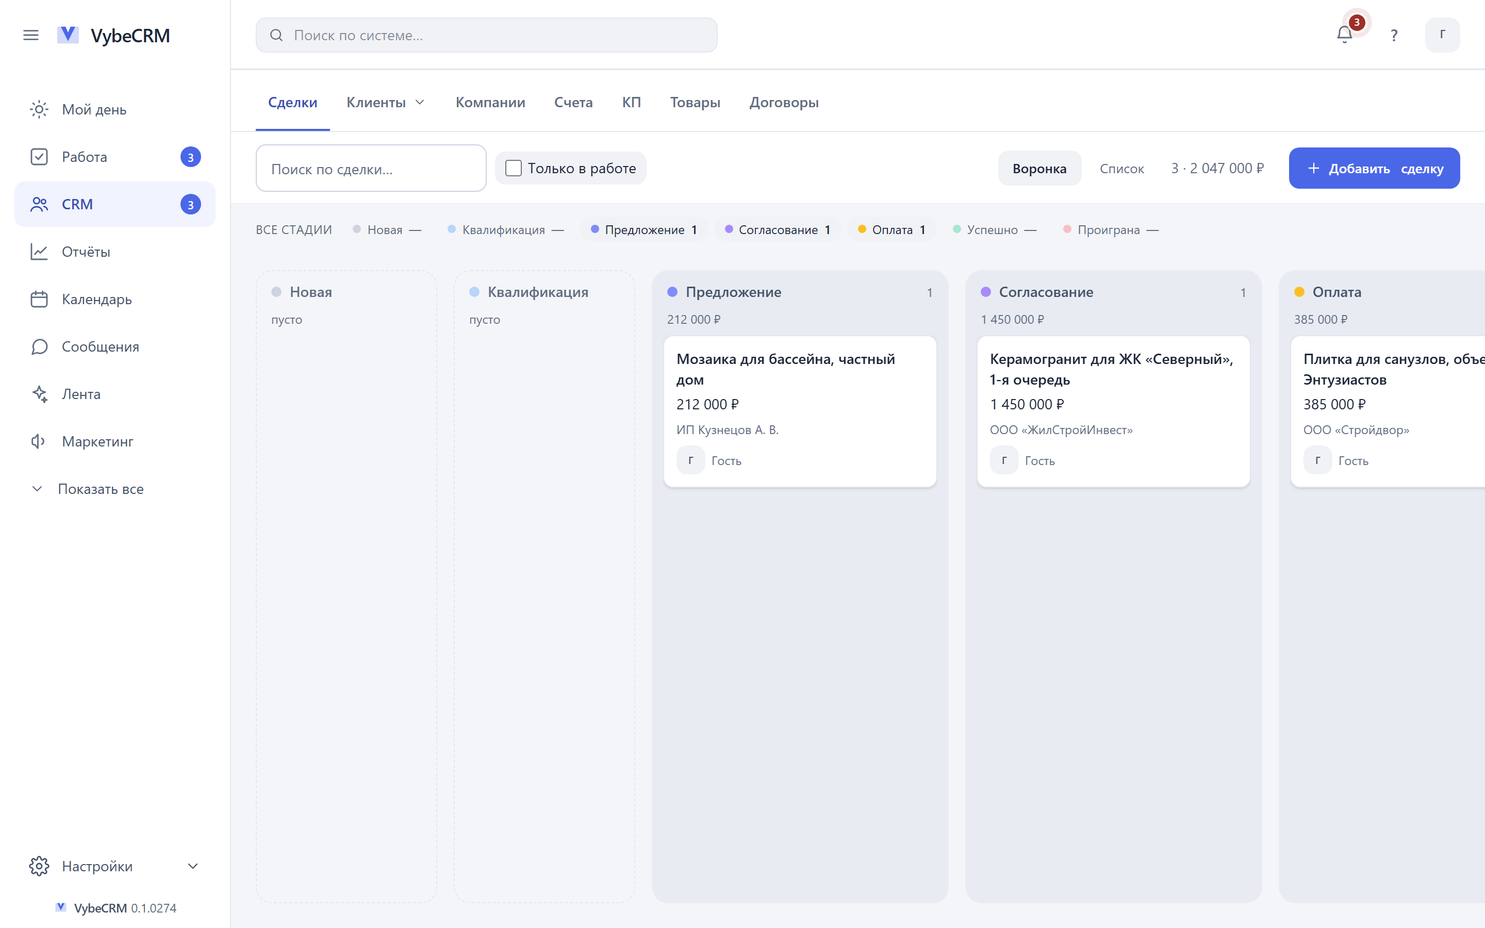This screenshot has width=1485, height=928.
Task: Open the Сделки tab
Action: (293, 103)
